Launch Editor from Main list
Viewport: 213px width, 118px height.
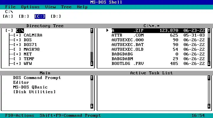(21, 83)
